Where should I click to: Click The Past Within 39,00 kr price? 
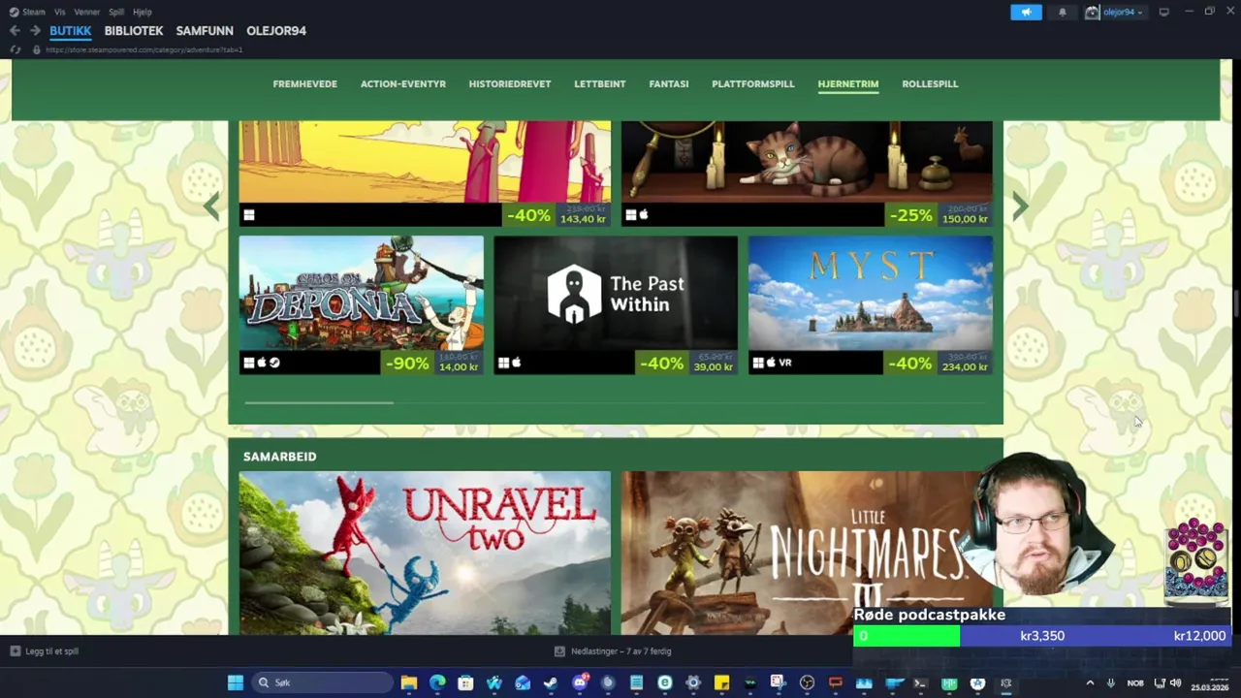[x=687, y=364]
